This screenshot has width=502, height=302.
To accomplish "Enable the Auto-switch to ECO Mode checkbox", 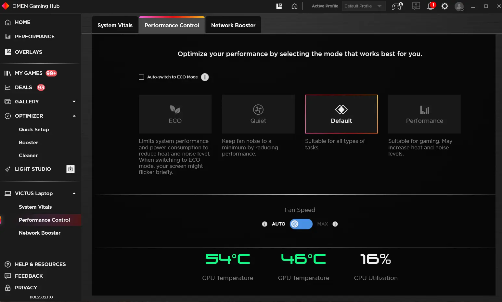I will pyautogui.click(x=141, y=77).
